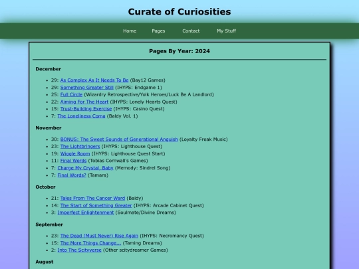Click the (Other scitydreamer Games) description text
Screen dimensions: 359x269
[136, 250]
